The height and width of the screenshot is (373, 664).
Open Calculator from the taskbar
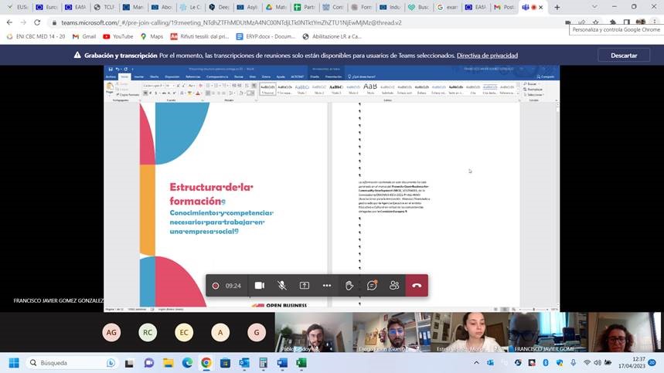pyautogui.click(x=263, y=363)
